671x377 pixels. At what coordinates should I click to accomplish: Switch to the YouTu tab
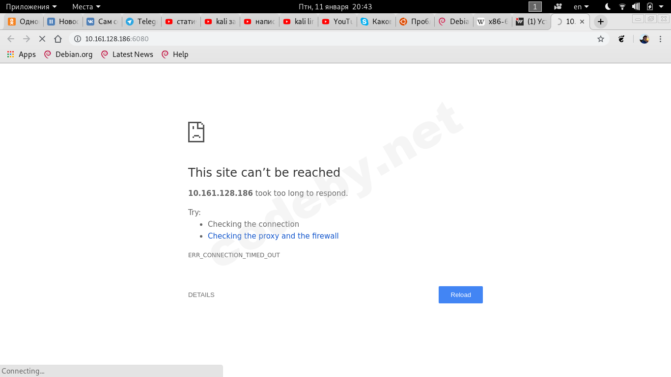[338, 22]
